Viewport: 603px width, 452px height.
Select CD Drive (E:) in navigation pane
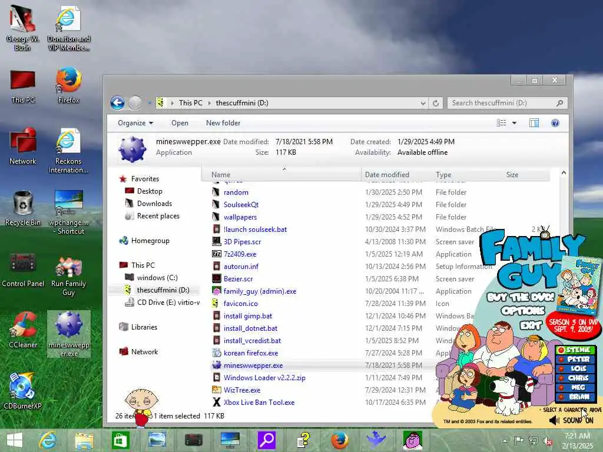click(x=168, y=303)
